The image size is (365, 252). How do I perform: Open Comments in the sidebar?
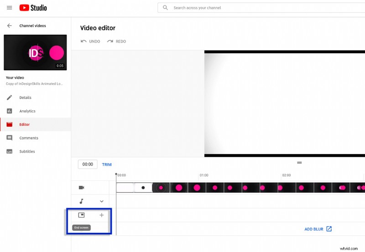[x=36, y=138]
